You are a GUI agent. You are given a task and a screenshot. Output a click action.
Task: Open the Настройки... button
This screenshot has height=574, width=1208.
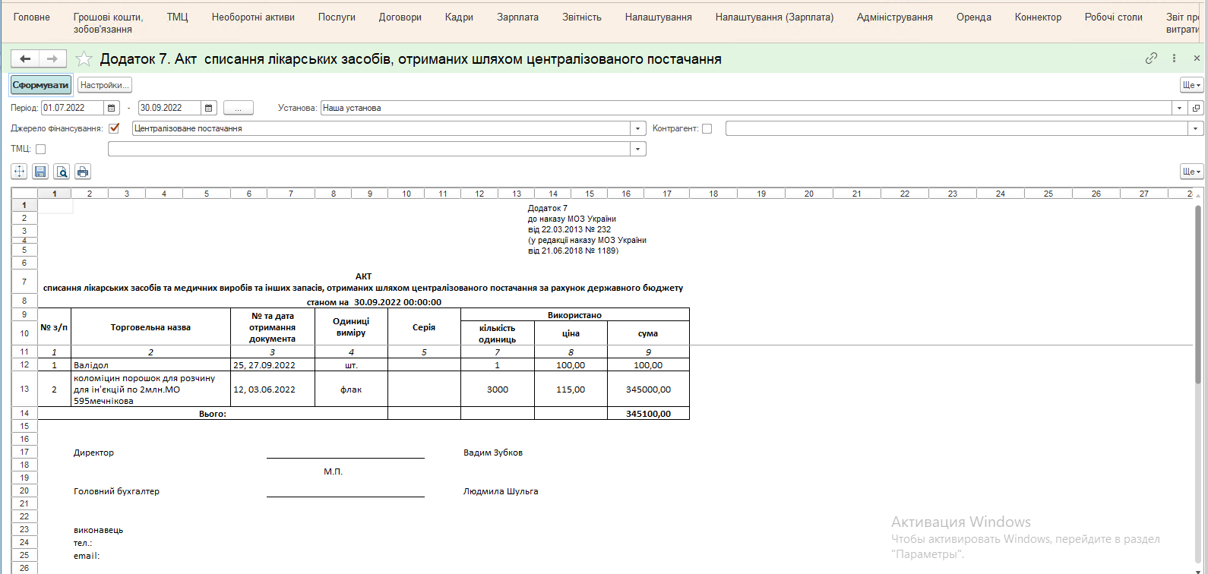[105, 85]
